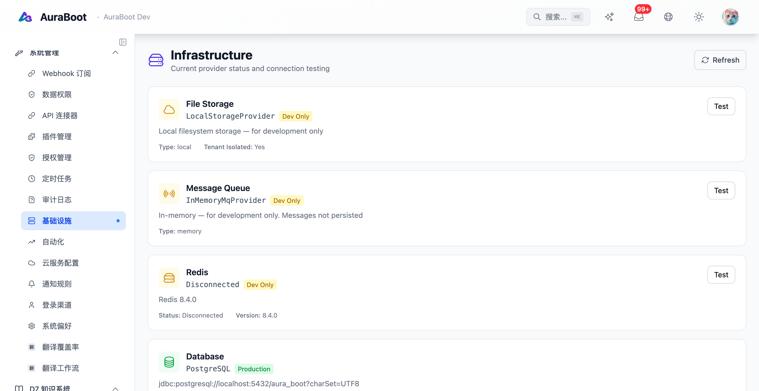
Task: Open 定时任务 menu item
Action: click(x=73, y=179)
